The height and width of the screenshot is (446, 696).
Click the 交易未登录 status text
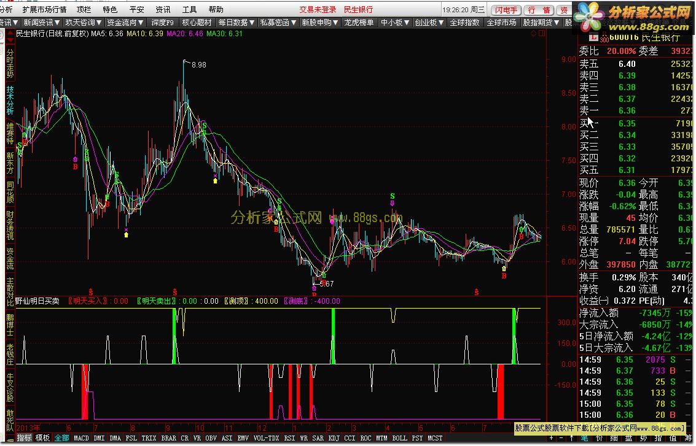(x=318, y=9)
